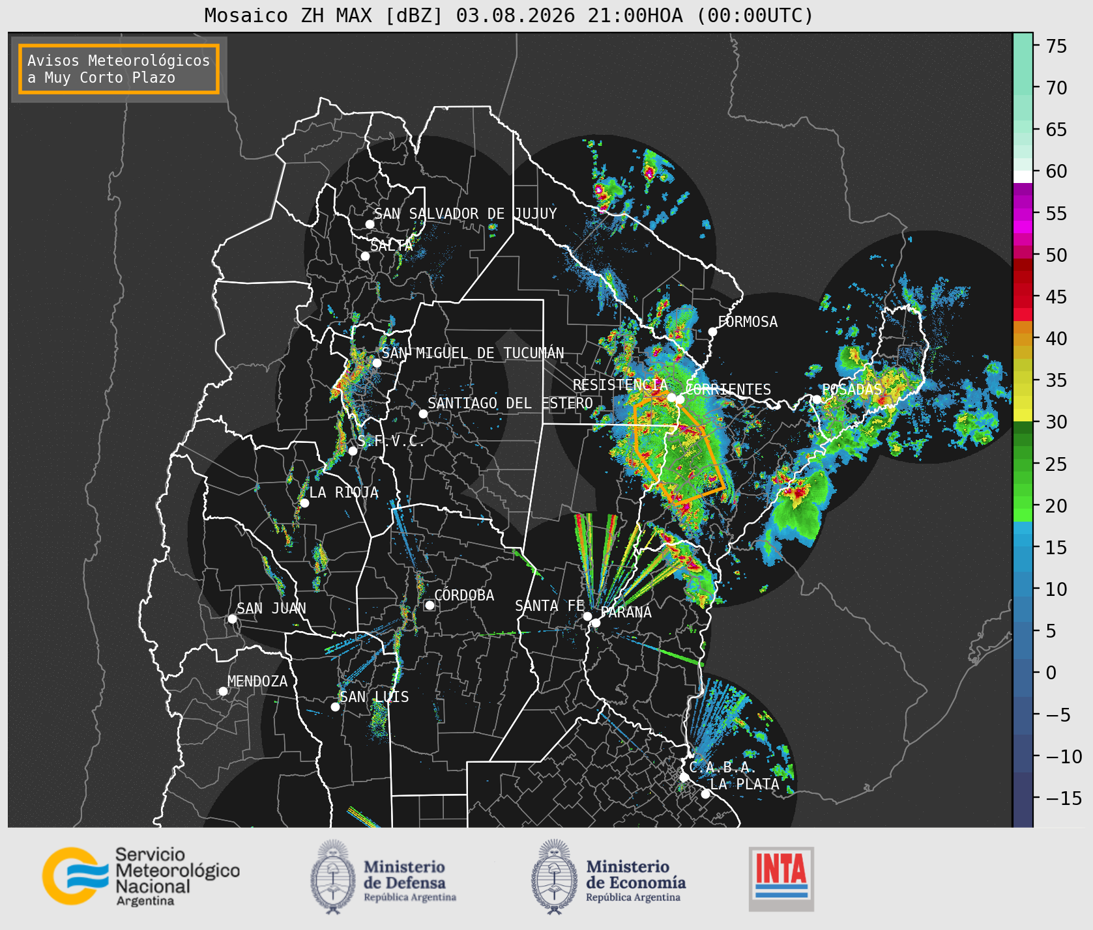The height and width of the screenshot is (930, 1093).
Task: Click the Mendoza city marker dot
Action: [x=223, y=691]
